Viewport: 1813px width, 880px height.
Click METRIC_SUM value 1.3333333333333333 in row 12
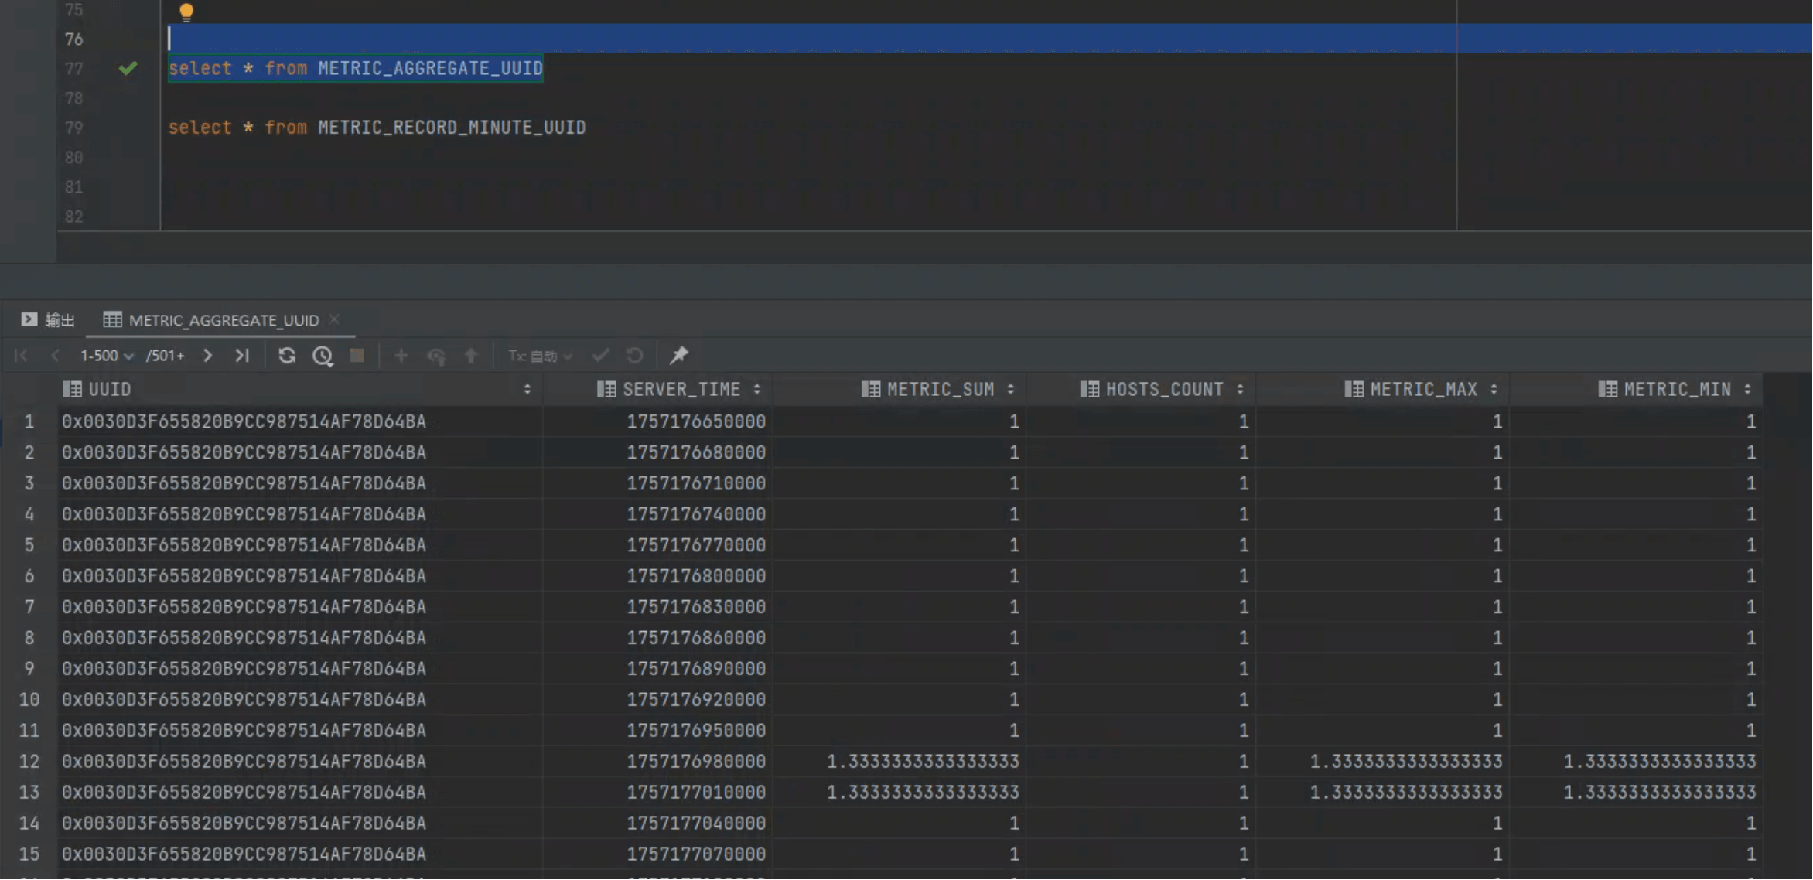900,762
